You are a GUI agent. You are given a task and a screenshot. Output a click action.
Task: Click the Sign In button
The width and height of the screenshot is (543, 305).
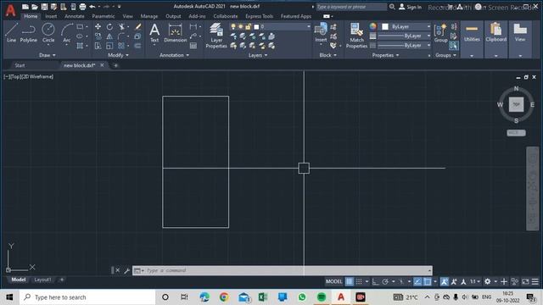[410, 7]
